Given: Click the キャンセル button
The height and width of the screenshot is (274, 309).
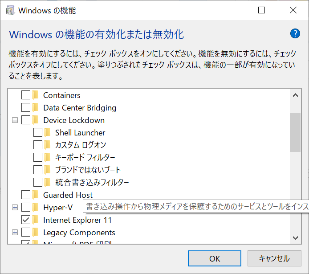Looking at the screenshot, I should (274, 258).
